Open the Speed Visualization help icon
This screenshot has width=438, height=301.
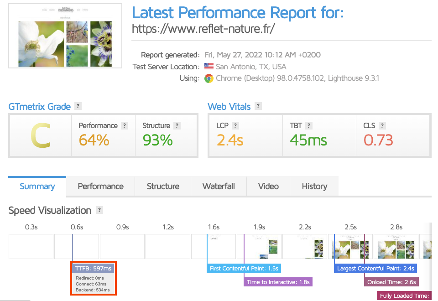(x=99, y=210)
